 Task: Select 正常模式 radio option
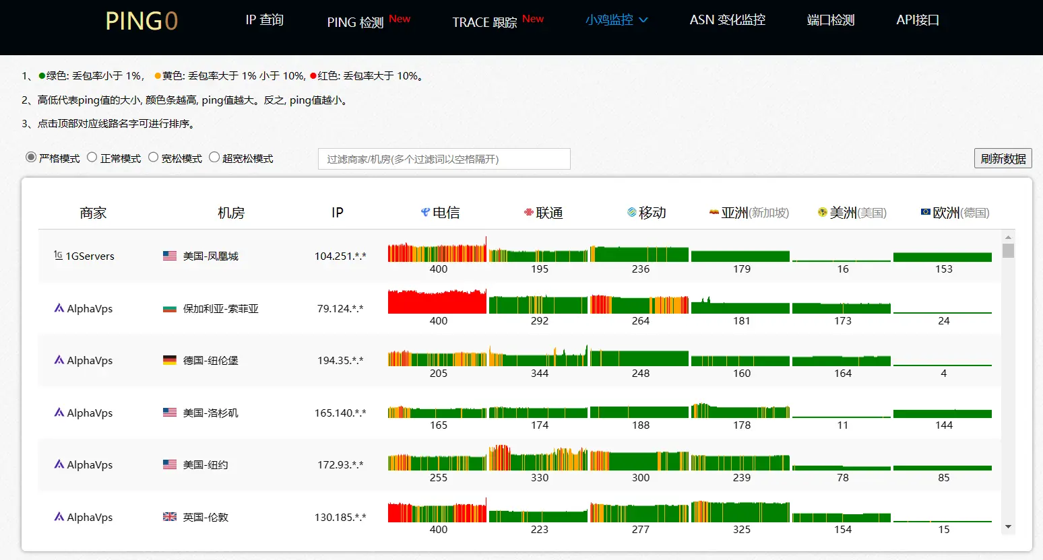pyautogui.click(x=92, y=157)
